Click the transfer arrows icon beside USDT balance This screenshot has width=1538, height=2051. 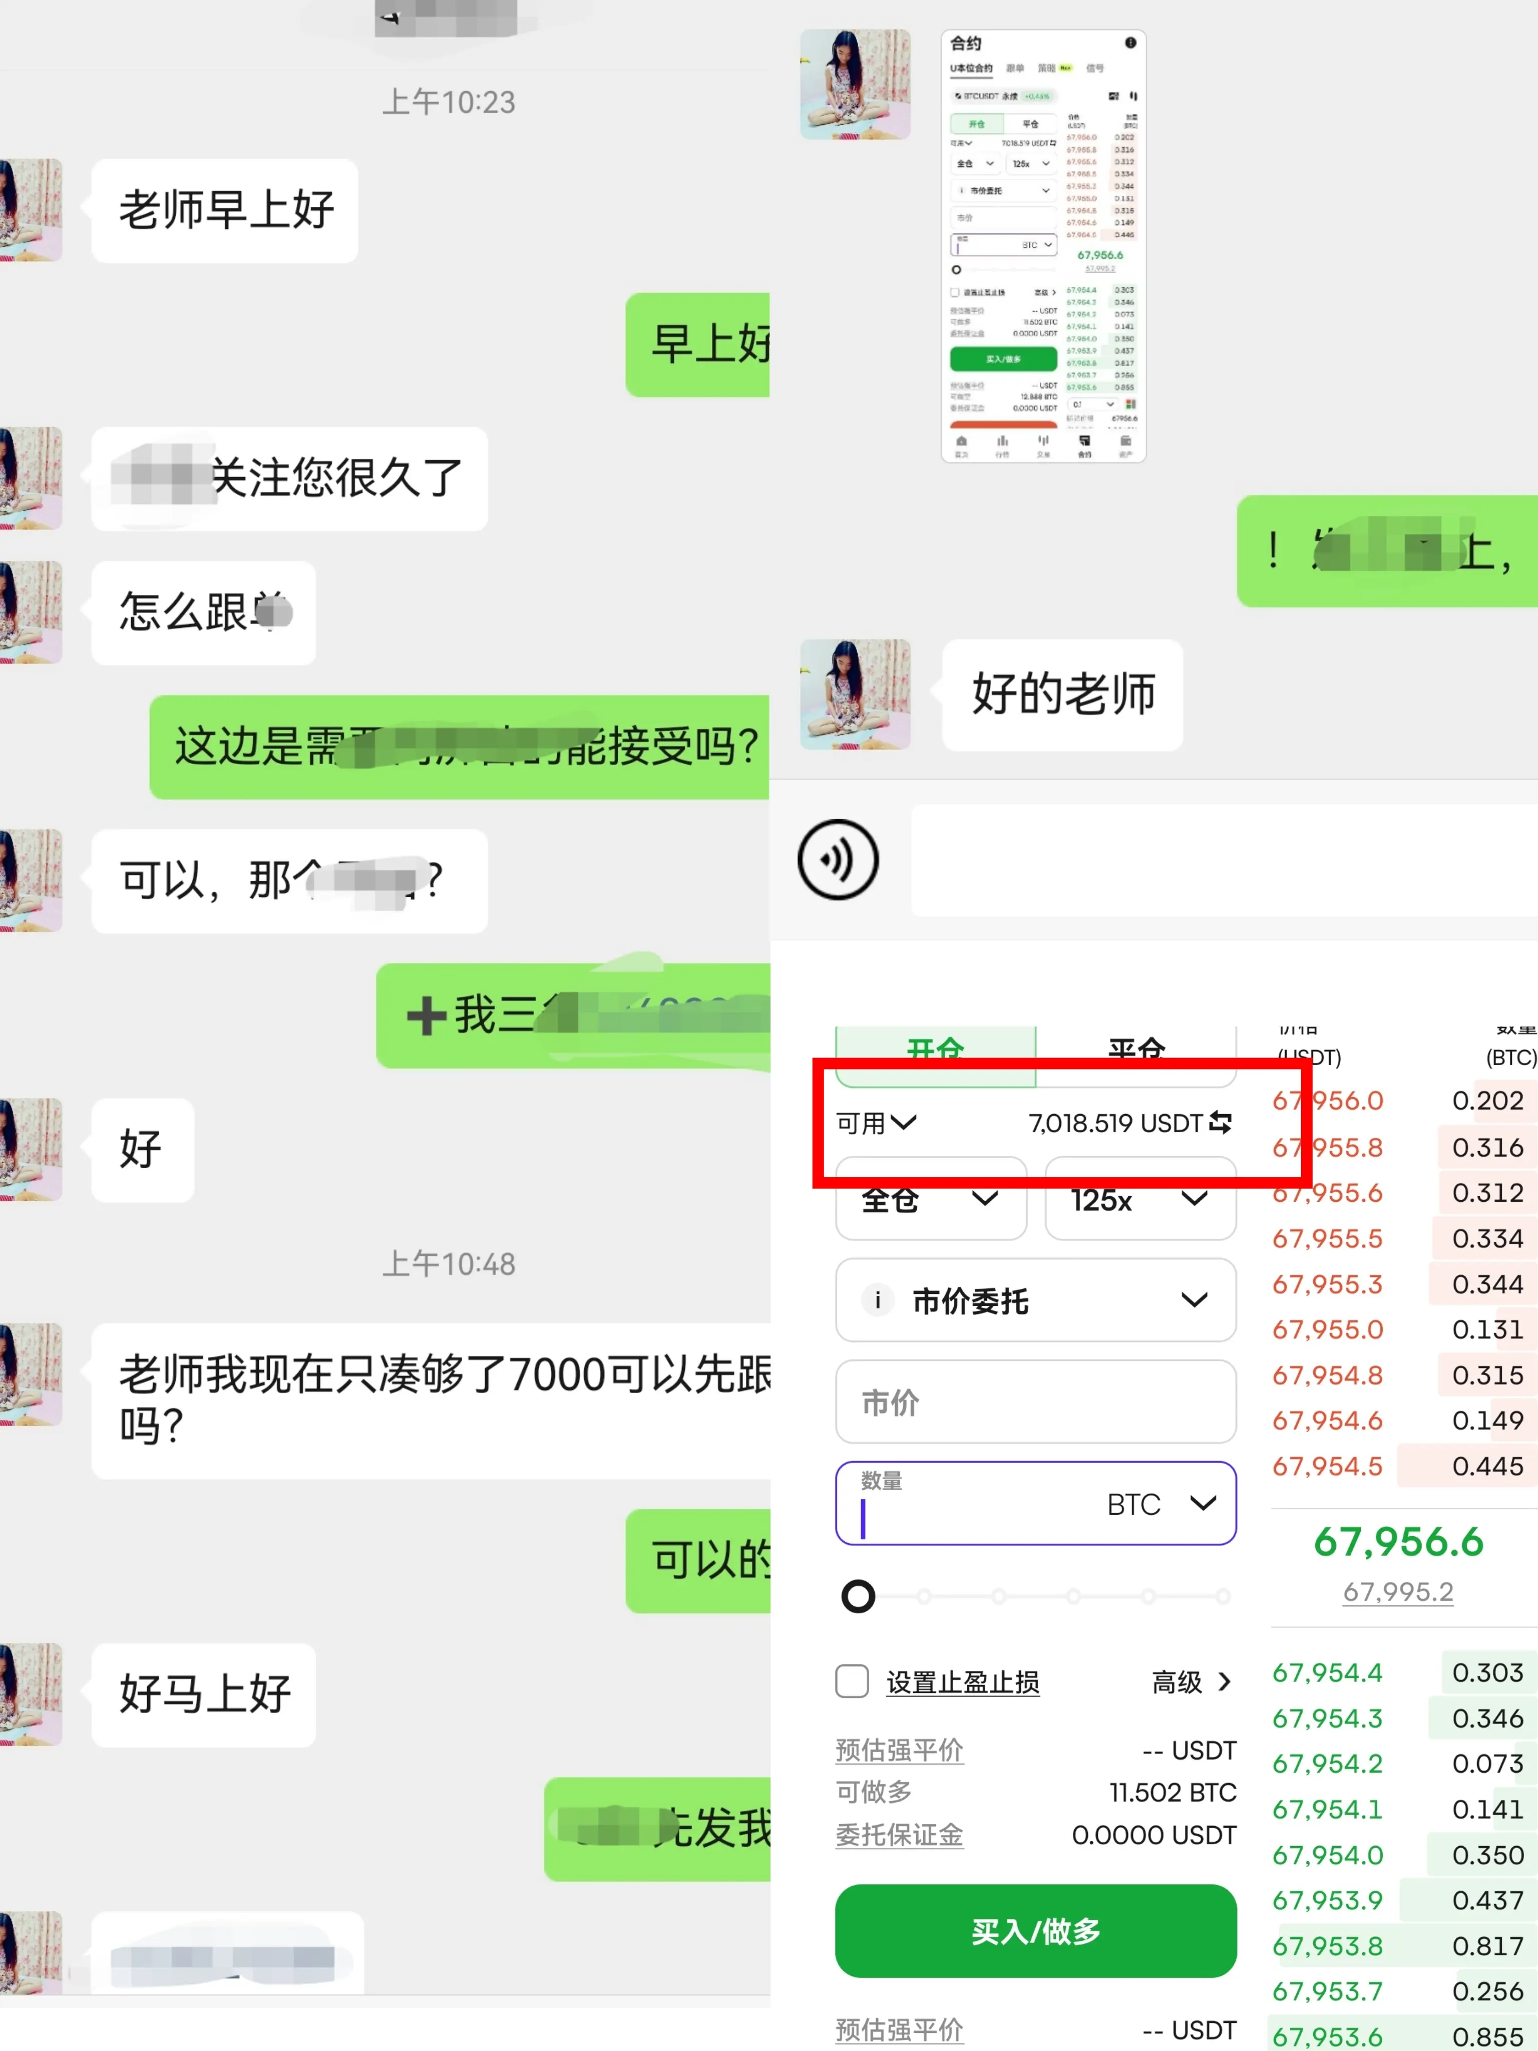coord(1220,1123)
